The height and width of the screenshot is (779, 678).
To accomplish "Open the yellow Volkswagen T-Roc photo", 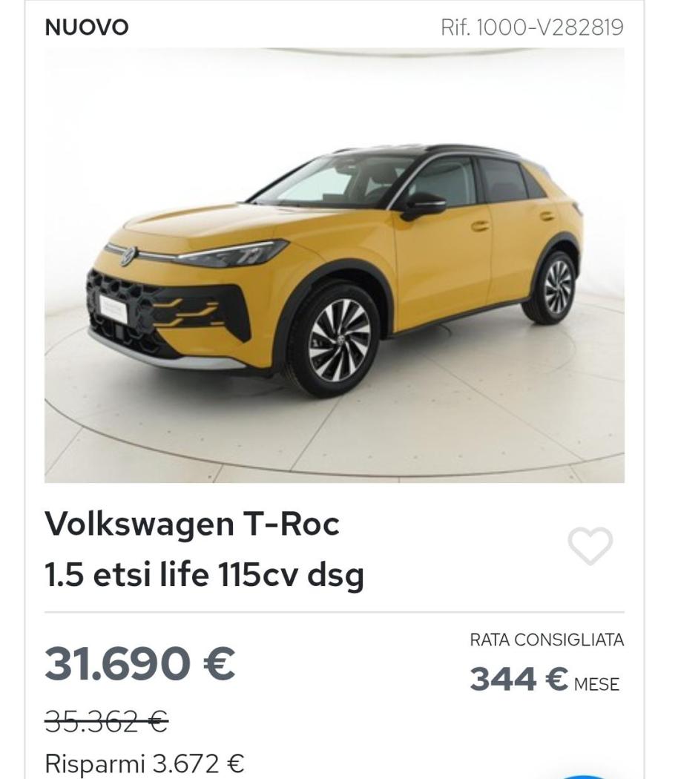I will tap(335, 266).
